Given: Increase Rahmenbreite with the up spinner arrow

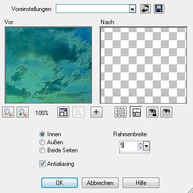Looking at the screenshot, I should [x=140, y=144].
